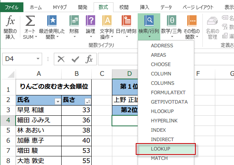Select cell containing 林 あおい
The height and width of the screenshot is (165, 234).
pos(39,131)
